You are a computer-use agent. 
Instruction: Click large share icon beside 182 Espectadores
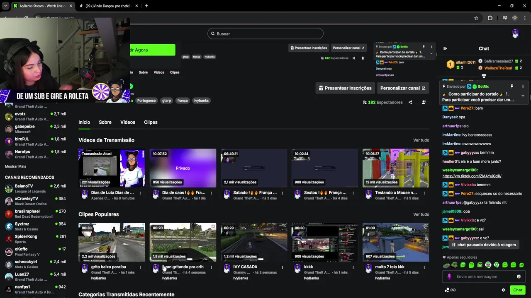point(410,102)
